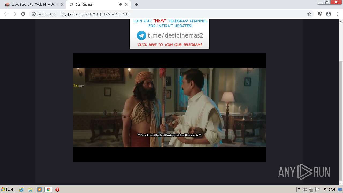This screenshot has width=343, height=193.
Task: Open Windows Start menu
Action: click(7, 190)
